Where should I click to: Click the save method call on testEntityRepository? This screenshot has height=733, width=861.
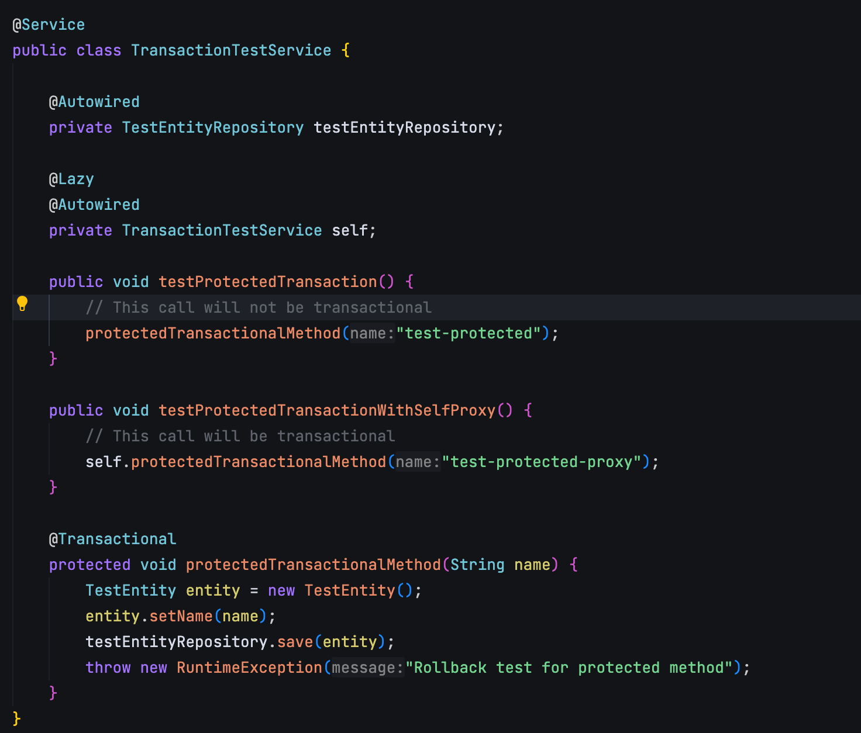[295, 642]
